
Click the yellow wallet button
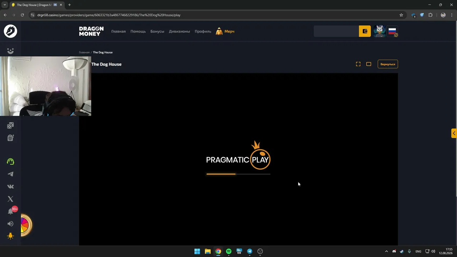(x=365, y=31)
